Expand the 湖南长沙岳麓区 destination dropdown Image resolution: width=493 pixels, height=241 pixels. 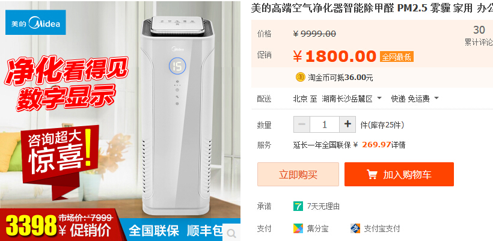point(352,99)
